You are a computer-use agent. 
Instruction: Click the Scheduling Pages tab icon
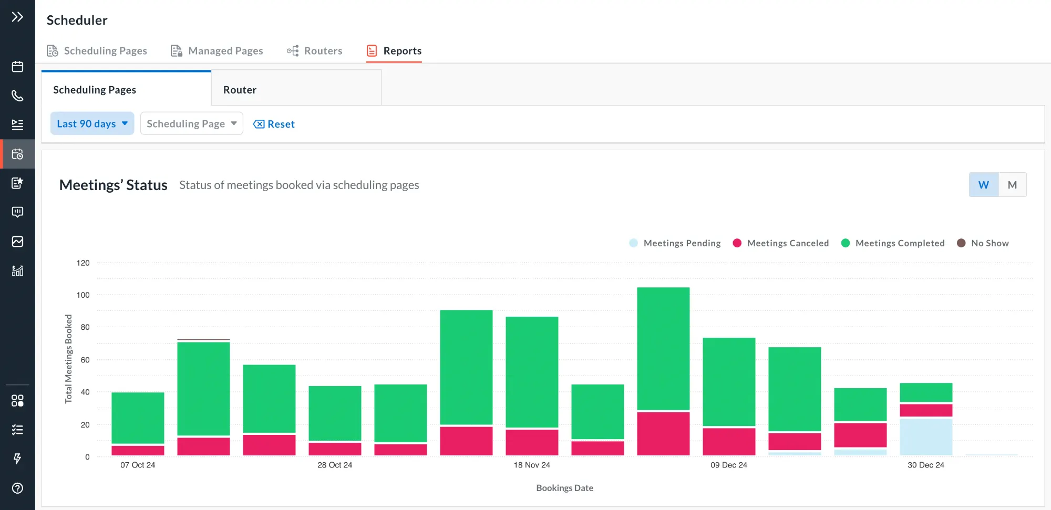pos(53,51)
